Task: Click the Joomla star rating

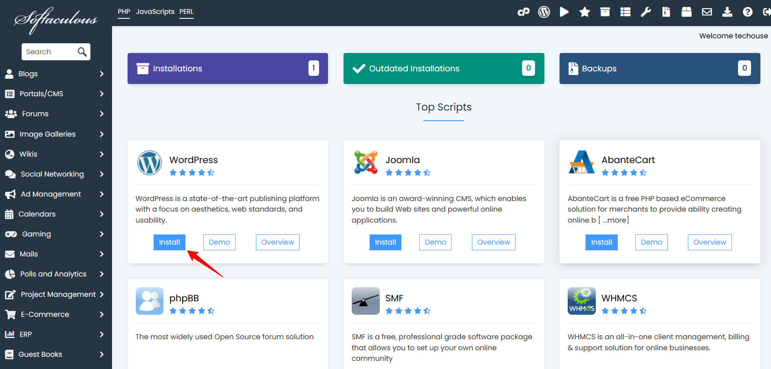Action: (x=408, y=173)
